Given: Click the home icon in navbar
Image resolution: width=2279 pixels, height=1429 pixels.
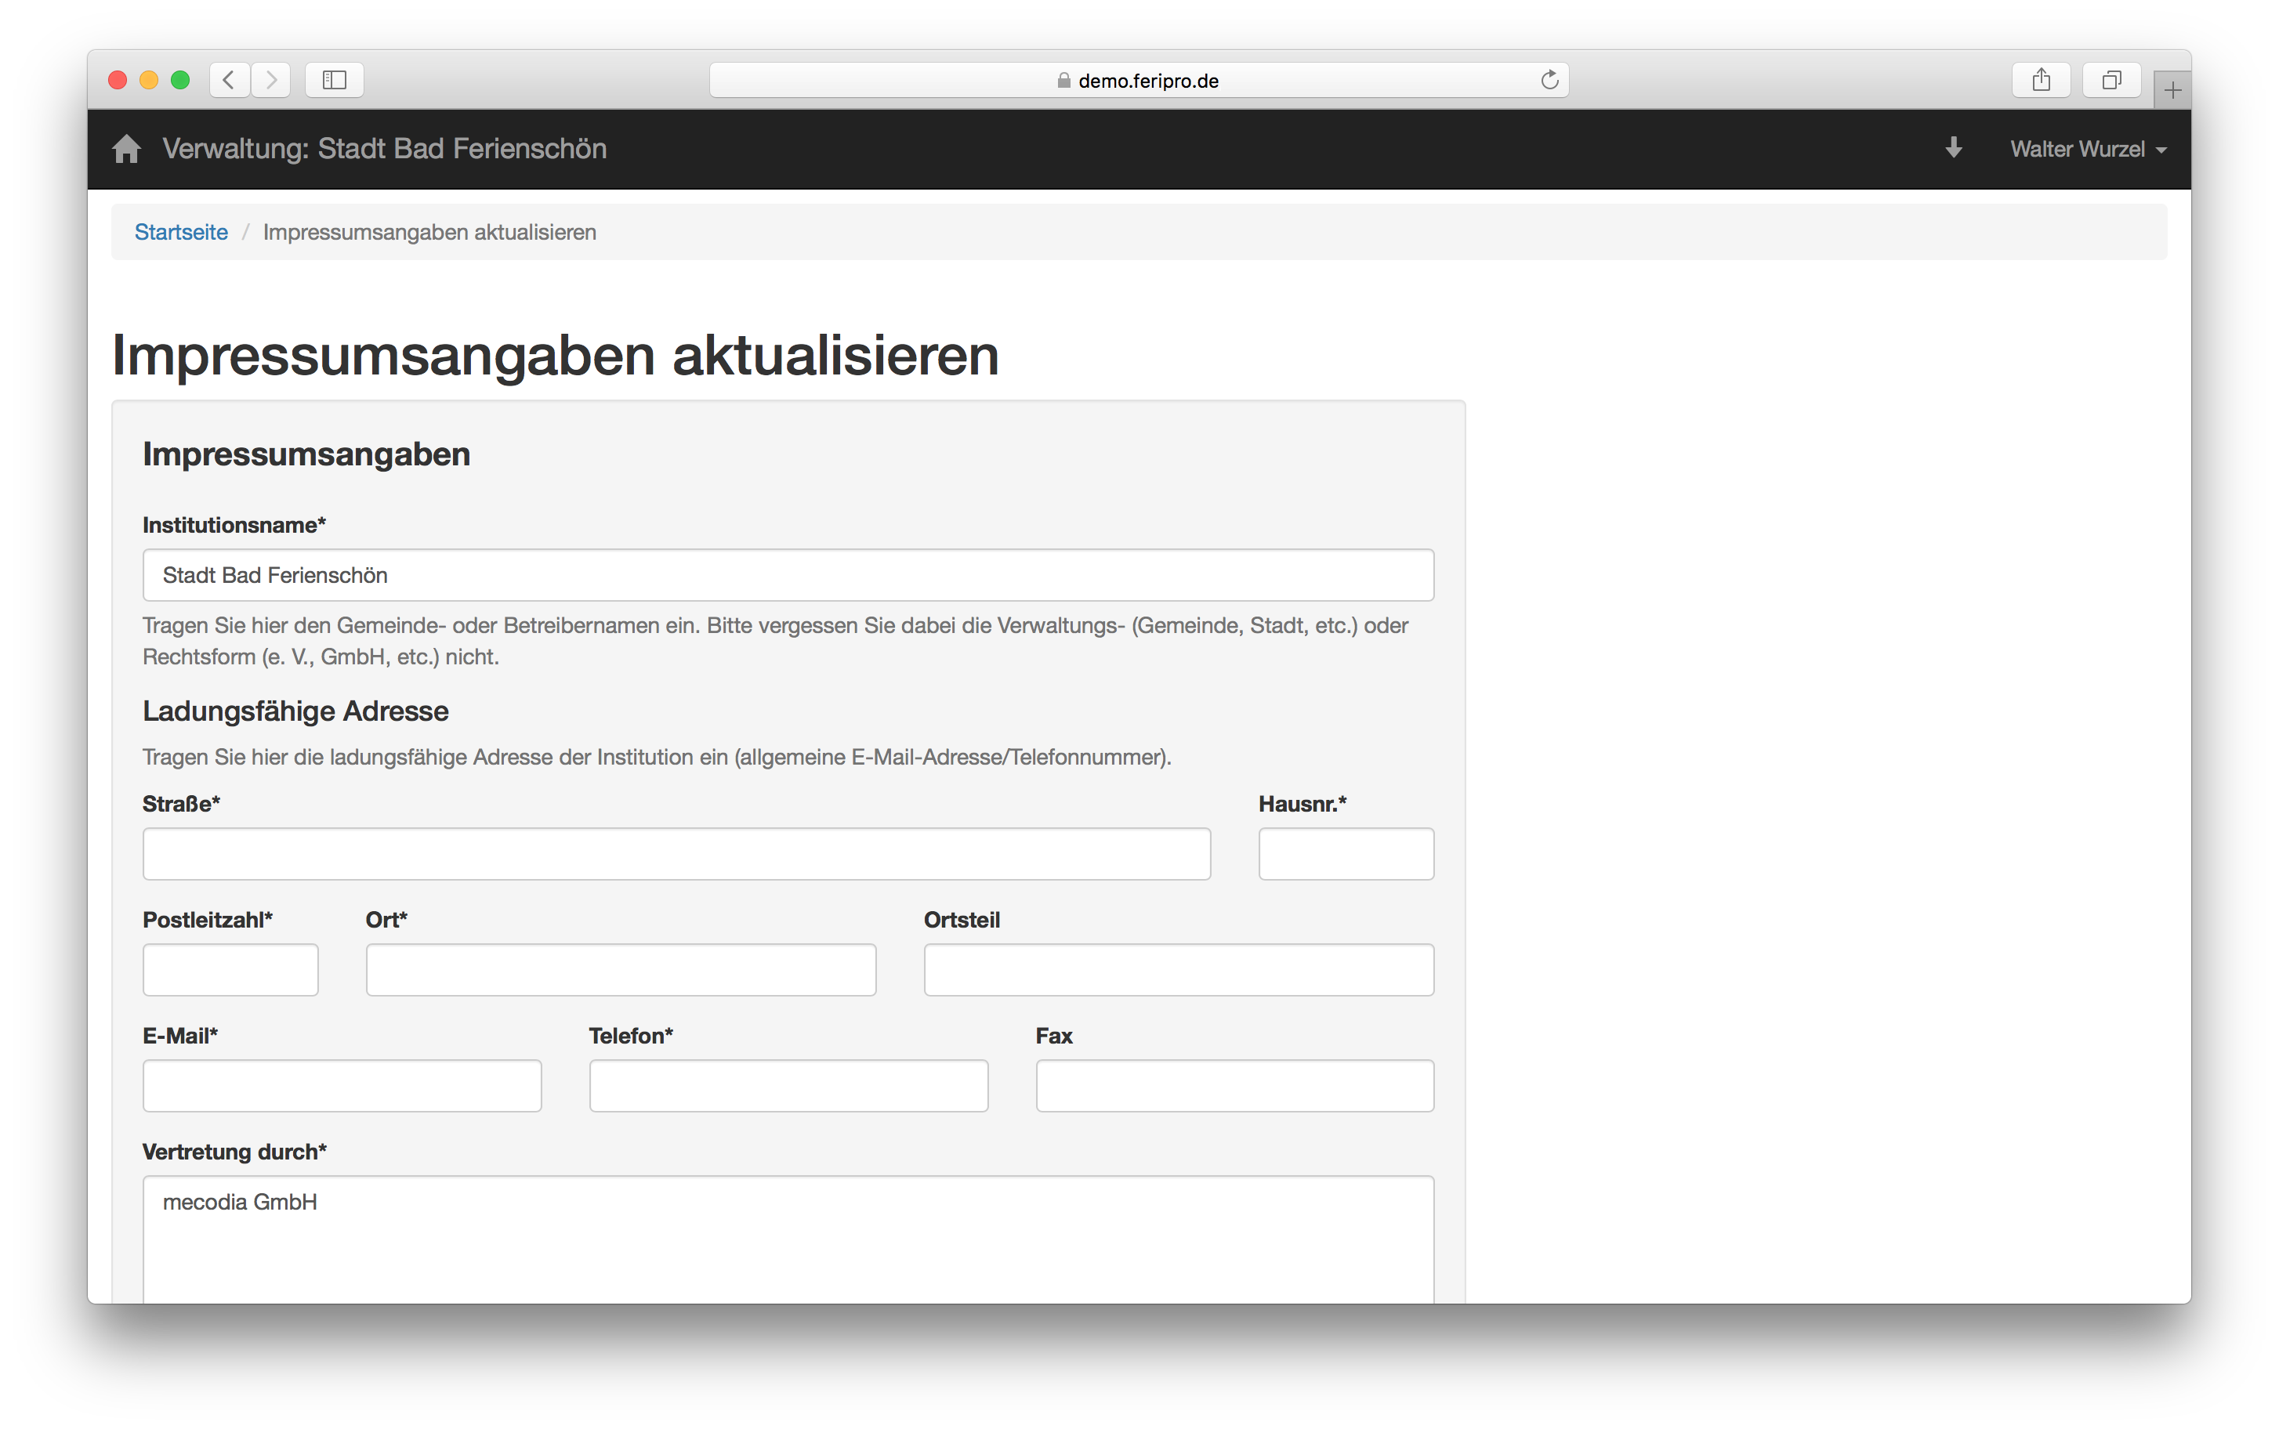Looking at the screenshot, I should pos(125,150).
